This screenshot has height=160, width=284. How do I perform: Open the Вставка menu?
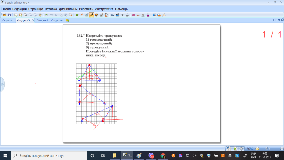[x=51, y=9]
